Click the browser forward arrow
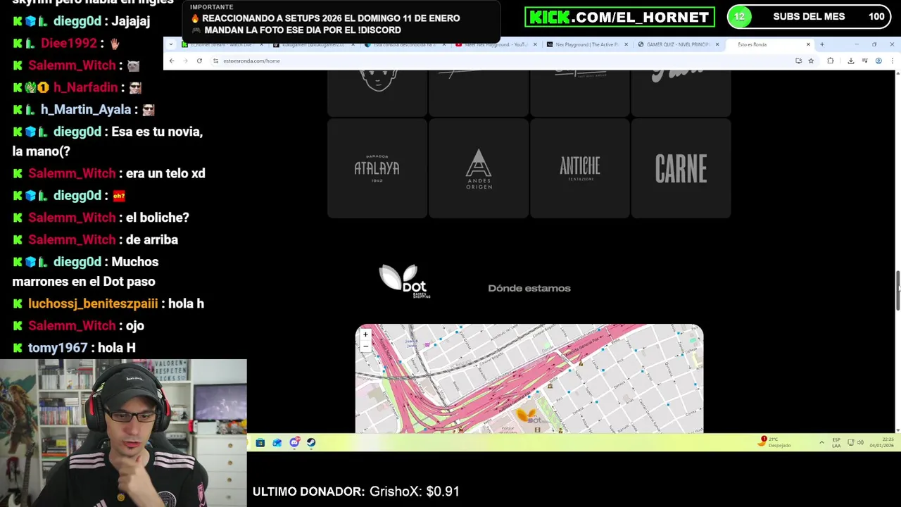 [x=185, y=61]
